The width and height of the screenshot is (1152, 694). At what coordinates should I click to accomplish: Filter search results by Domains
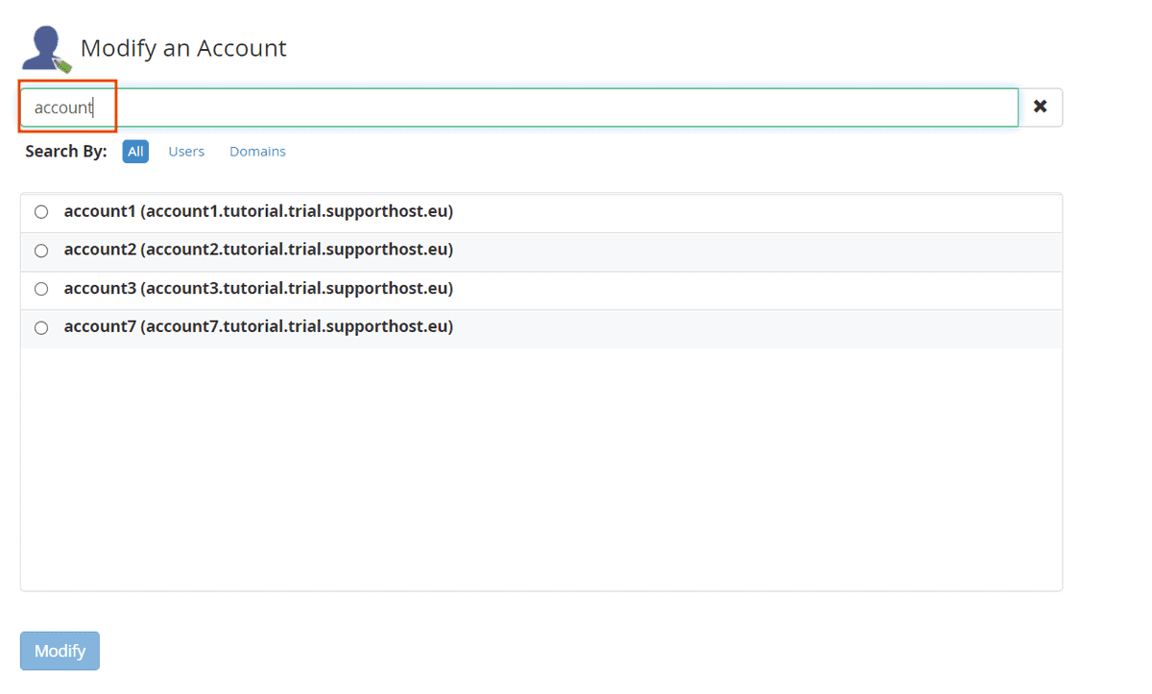click(257, 151)
